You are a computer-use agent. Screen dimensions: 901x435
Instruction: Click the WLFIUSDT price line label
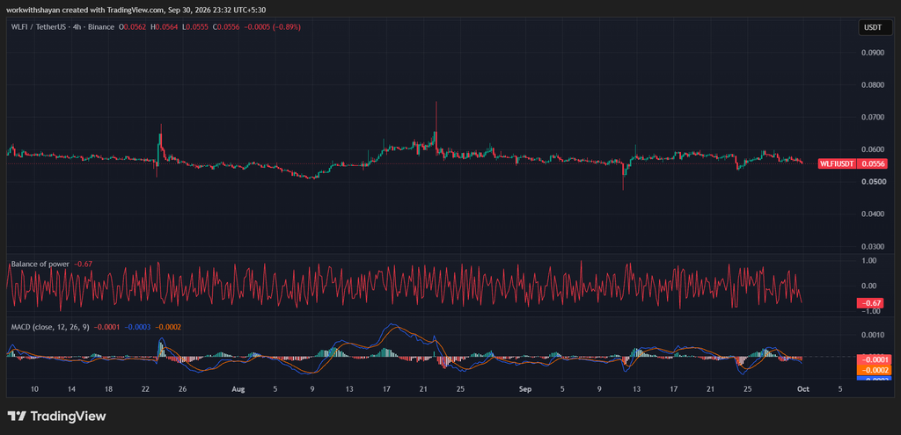838,163
